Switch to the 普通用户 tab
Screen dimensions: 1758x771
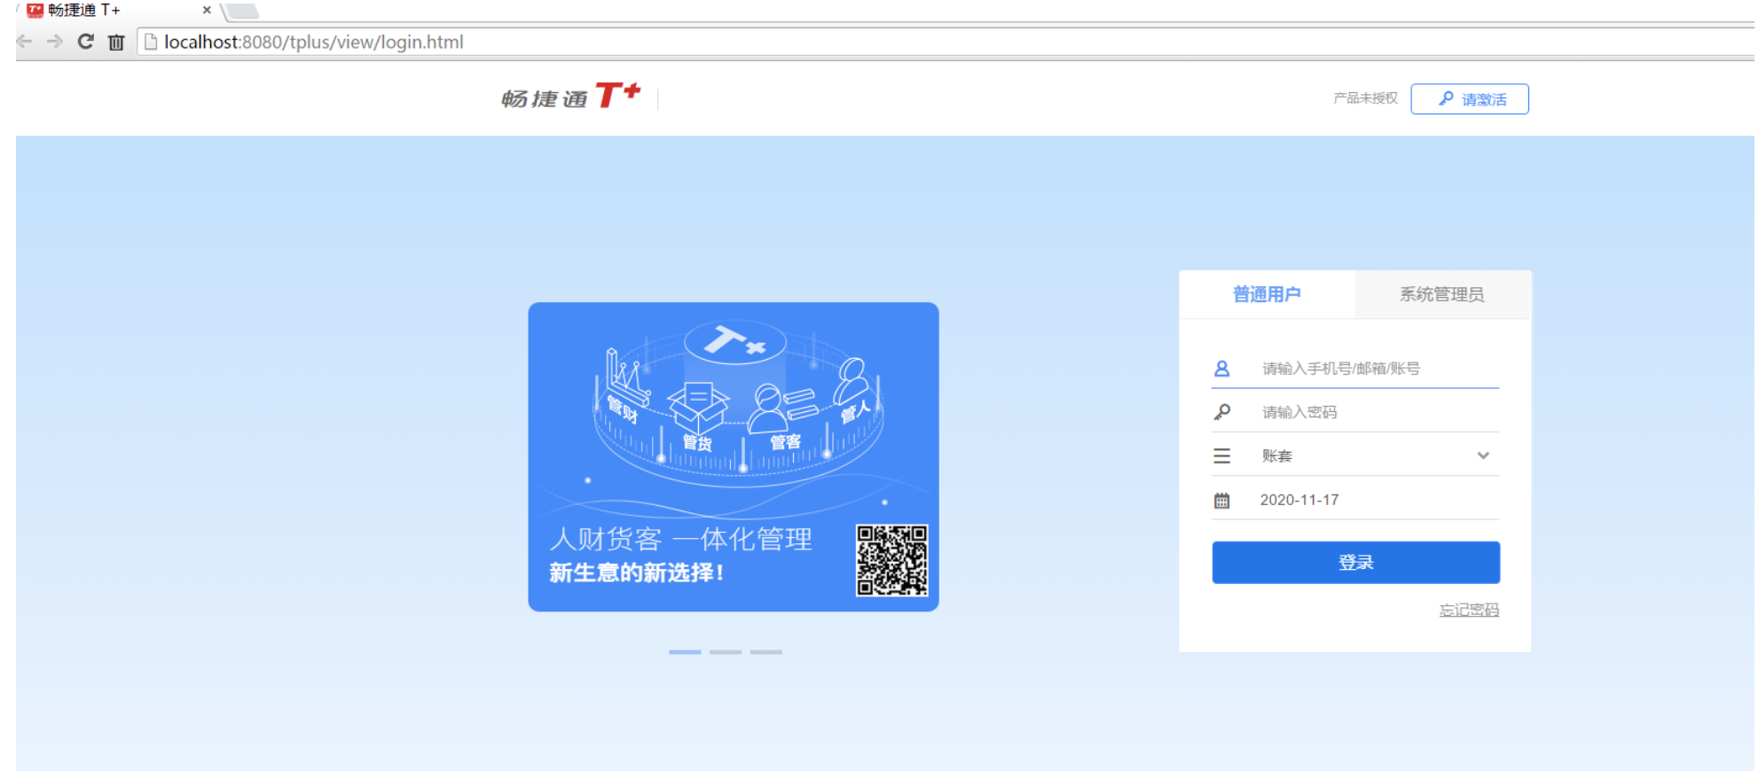(x=1267, y=294)
